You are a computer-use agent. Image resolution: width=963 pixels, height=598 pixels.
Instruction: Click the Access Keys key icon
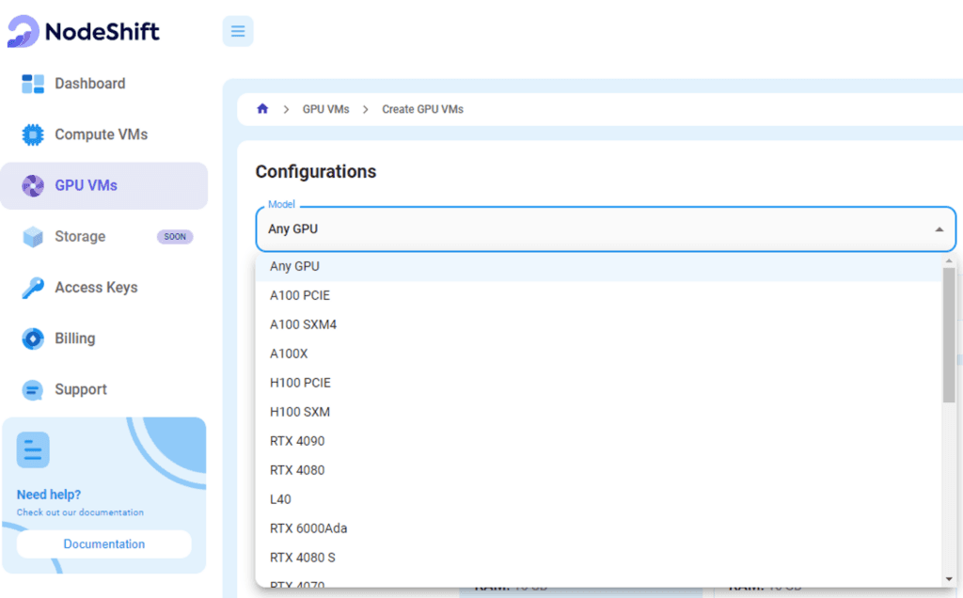tap(33, 288)
